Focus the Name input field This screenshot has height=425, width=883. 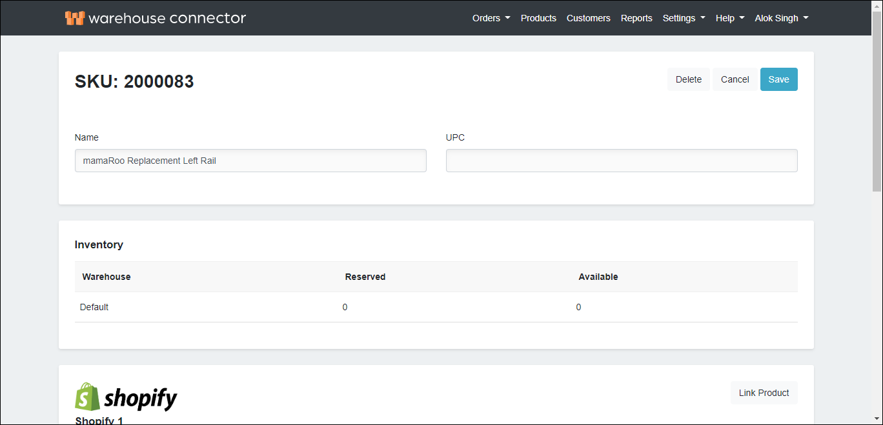[250, 161]
